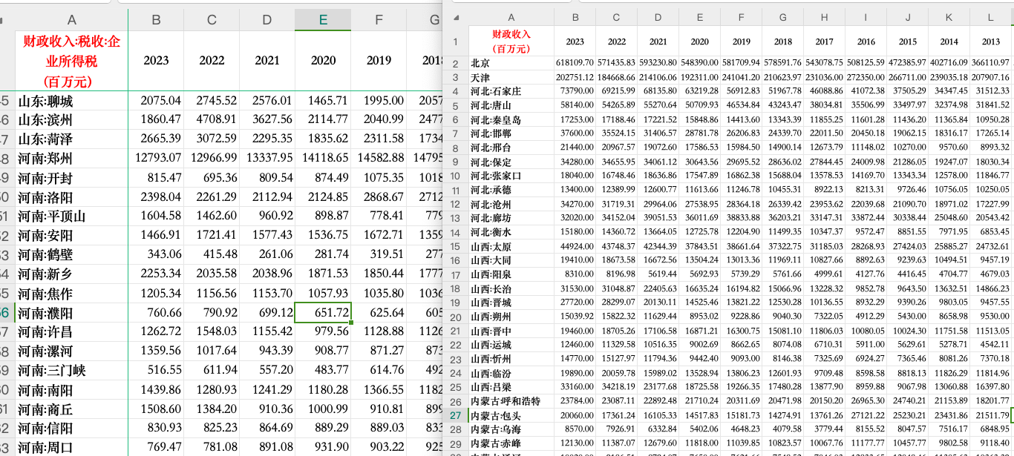Select the cell 内蒙古:赤峰
The width and height of the screenshot is (1014, 456).
511,444
